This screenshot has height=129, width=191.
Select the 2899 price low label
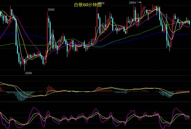pos(28,73)
